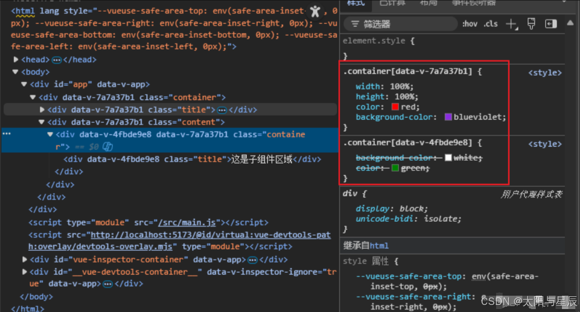
Task: Collapse the selected data-v-4fbde9e8 container node
Action: pos(50,134)
